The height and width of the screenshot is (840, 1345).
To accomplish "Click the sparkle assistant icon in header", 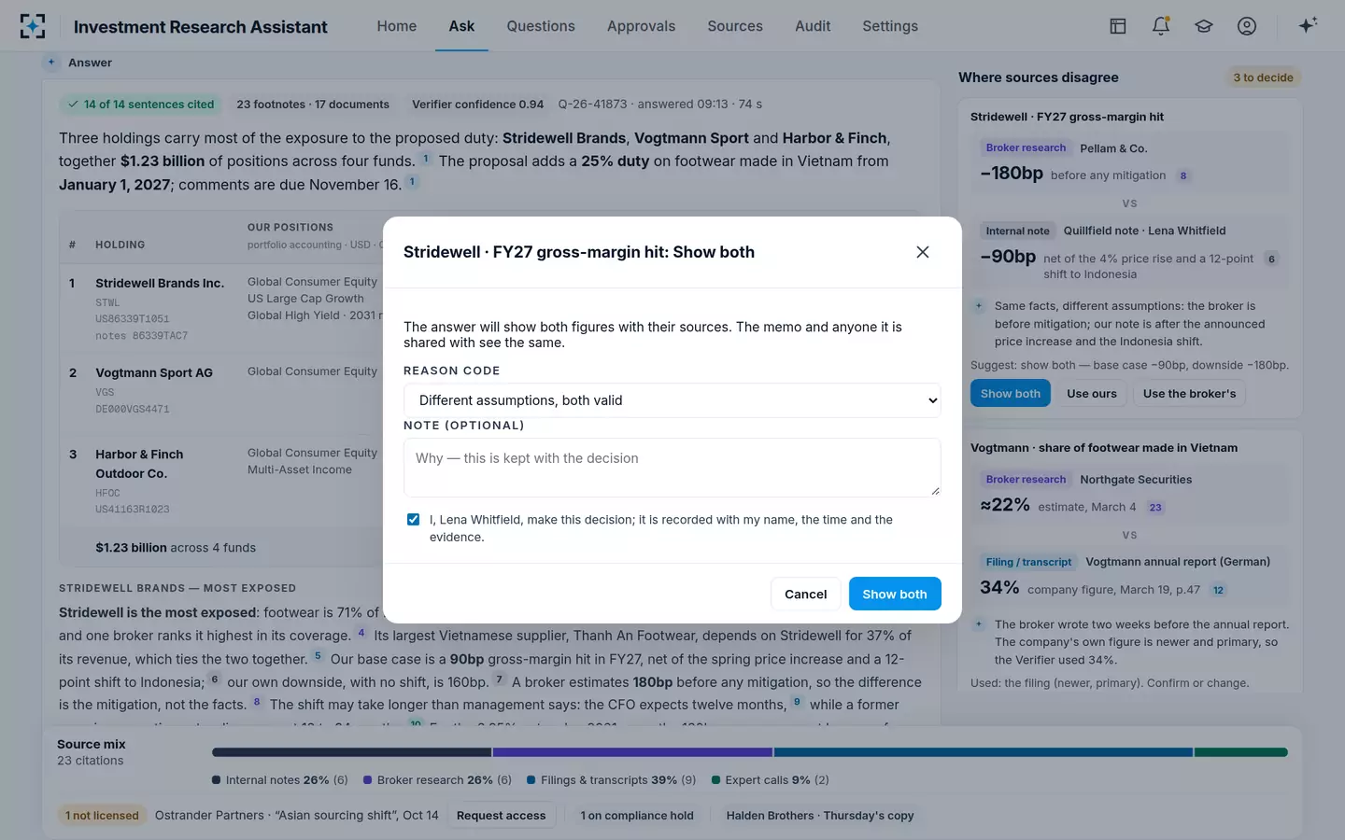I will click(1308, 25).
